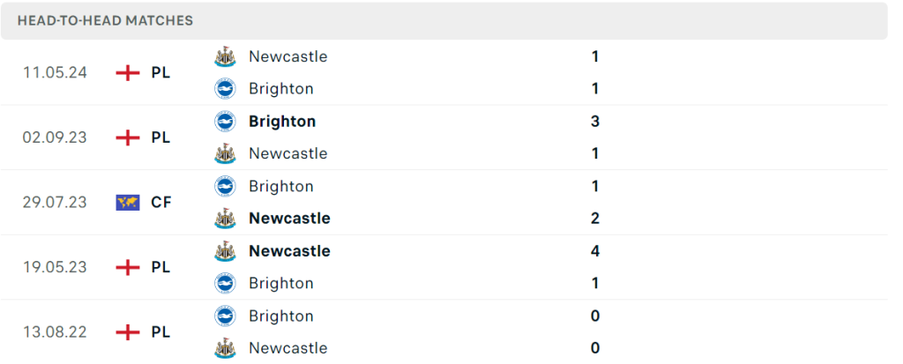Image resolution: width=903 pixels, height=364 pixels.
Task: Select PL league label for 02.09.23
Action: click(161, 137)
